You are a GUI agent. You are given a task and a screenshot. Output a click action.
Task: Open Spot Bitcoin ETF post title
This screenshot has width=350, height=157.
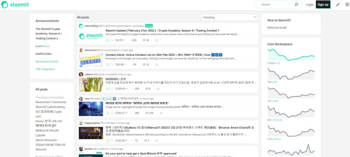pyautogui.click(x=141, y=154)
